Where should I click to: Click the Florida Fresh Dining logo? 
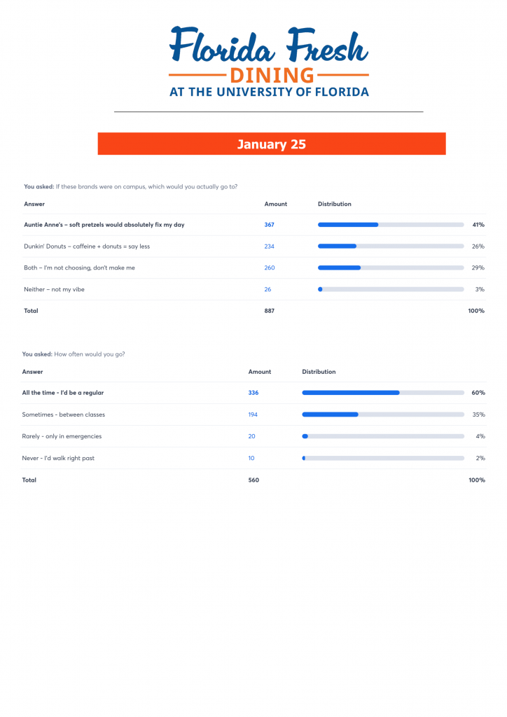coord(269,62)
